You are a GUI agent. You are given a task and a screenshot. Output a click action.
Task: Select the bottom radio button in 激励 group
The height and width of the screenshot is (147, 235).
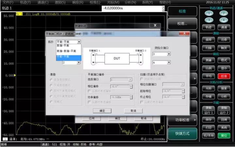(51, 102)
